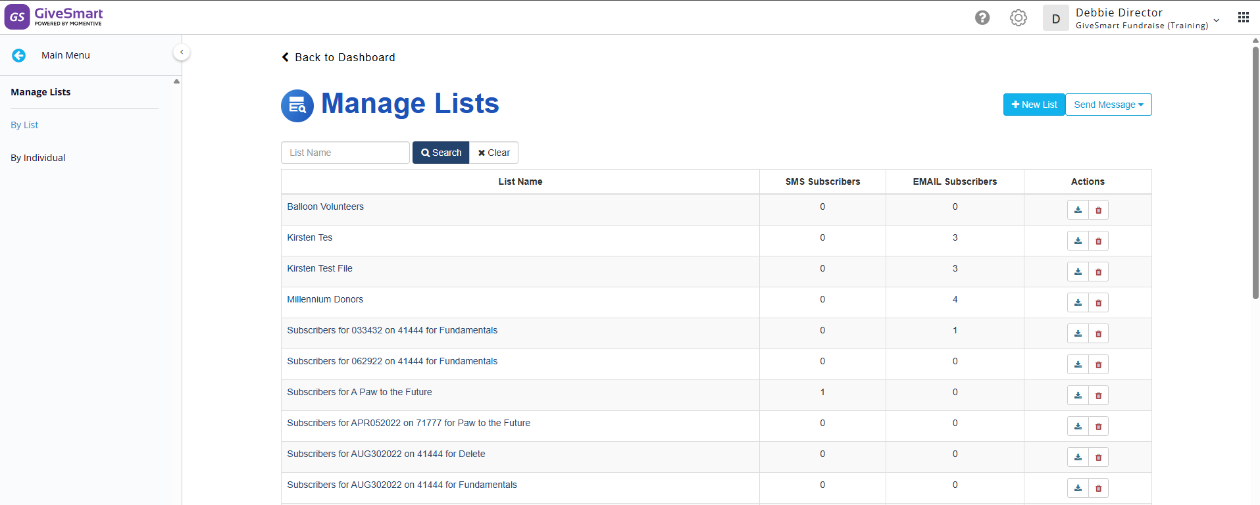The height and width of the screenshot is (505, 1260).
Task: Open Subscribers for 033432 on 41444 list
Action: (x=392, y=330)
